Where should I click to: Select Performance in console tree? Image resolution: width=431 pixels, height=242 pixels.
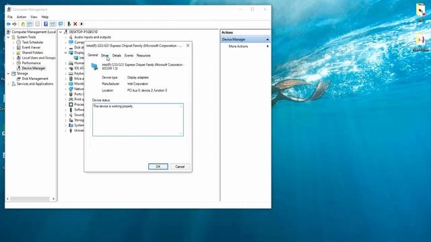31,63
